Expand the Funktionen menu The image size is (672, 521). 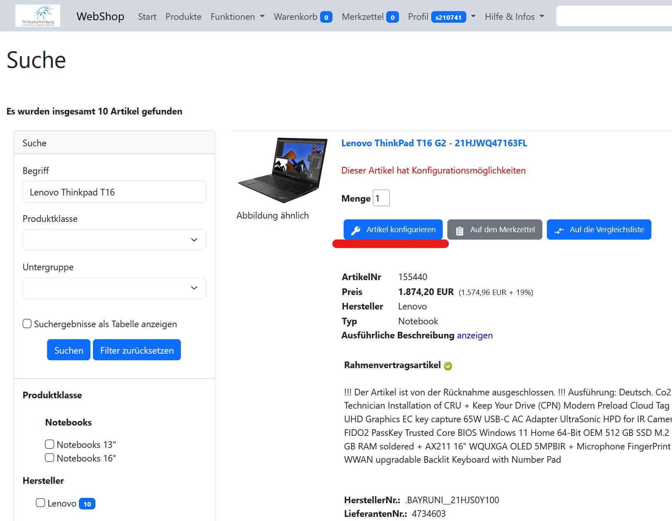click(x=237, y=17)
